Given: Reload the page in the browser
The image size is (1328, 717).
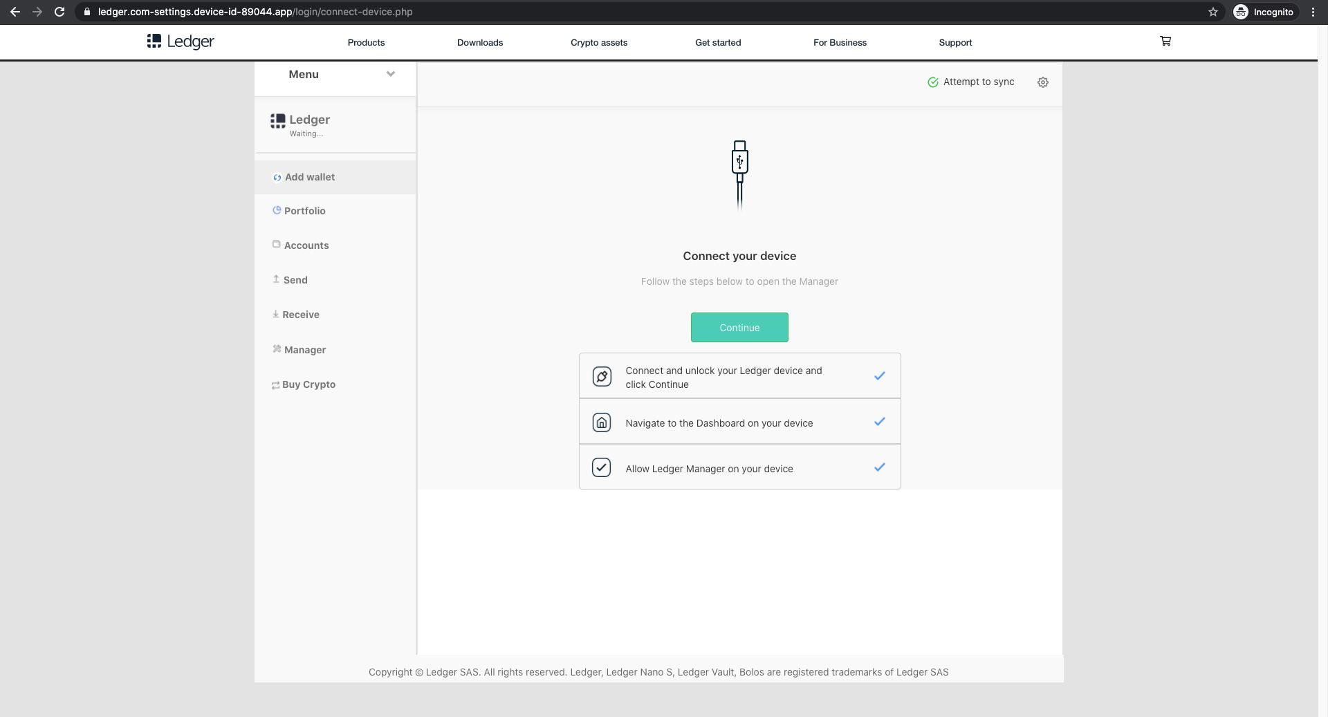Looking at the screenshot, I should (59, 12).
